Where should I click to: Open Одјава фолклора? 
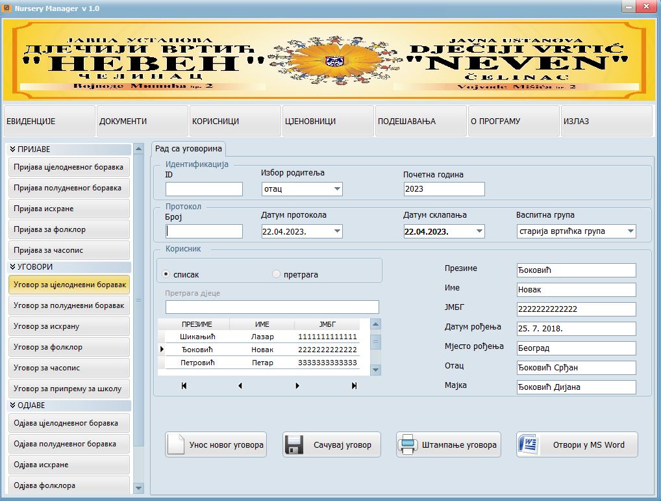click(69, 485)
